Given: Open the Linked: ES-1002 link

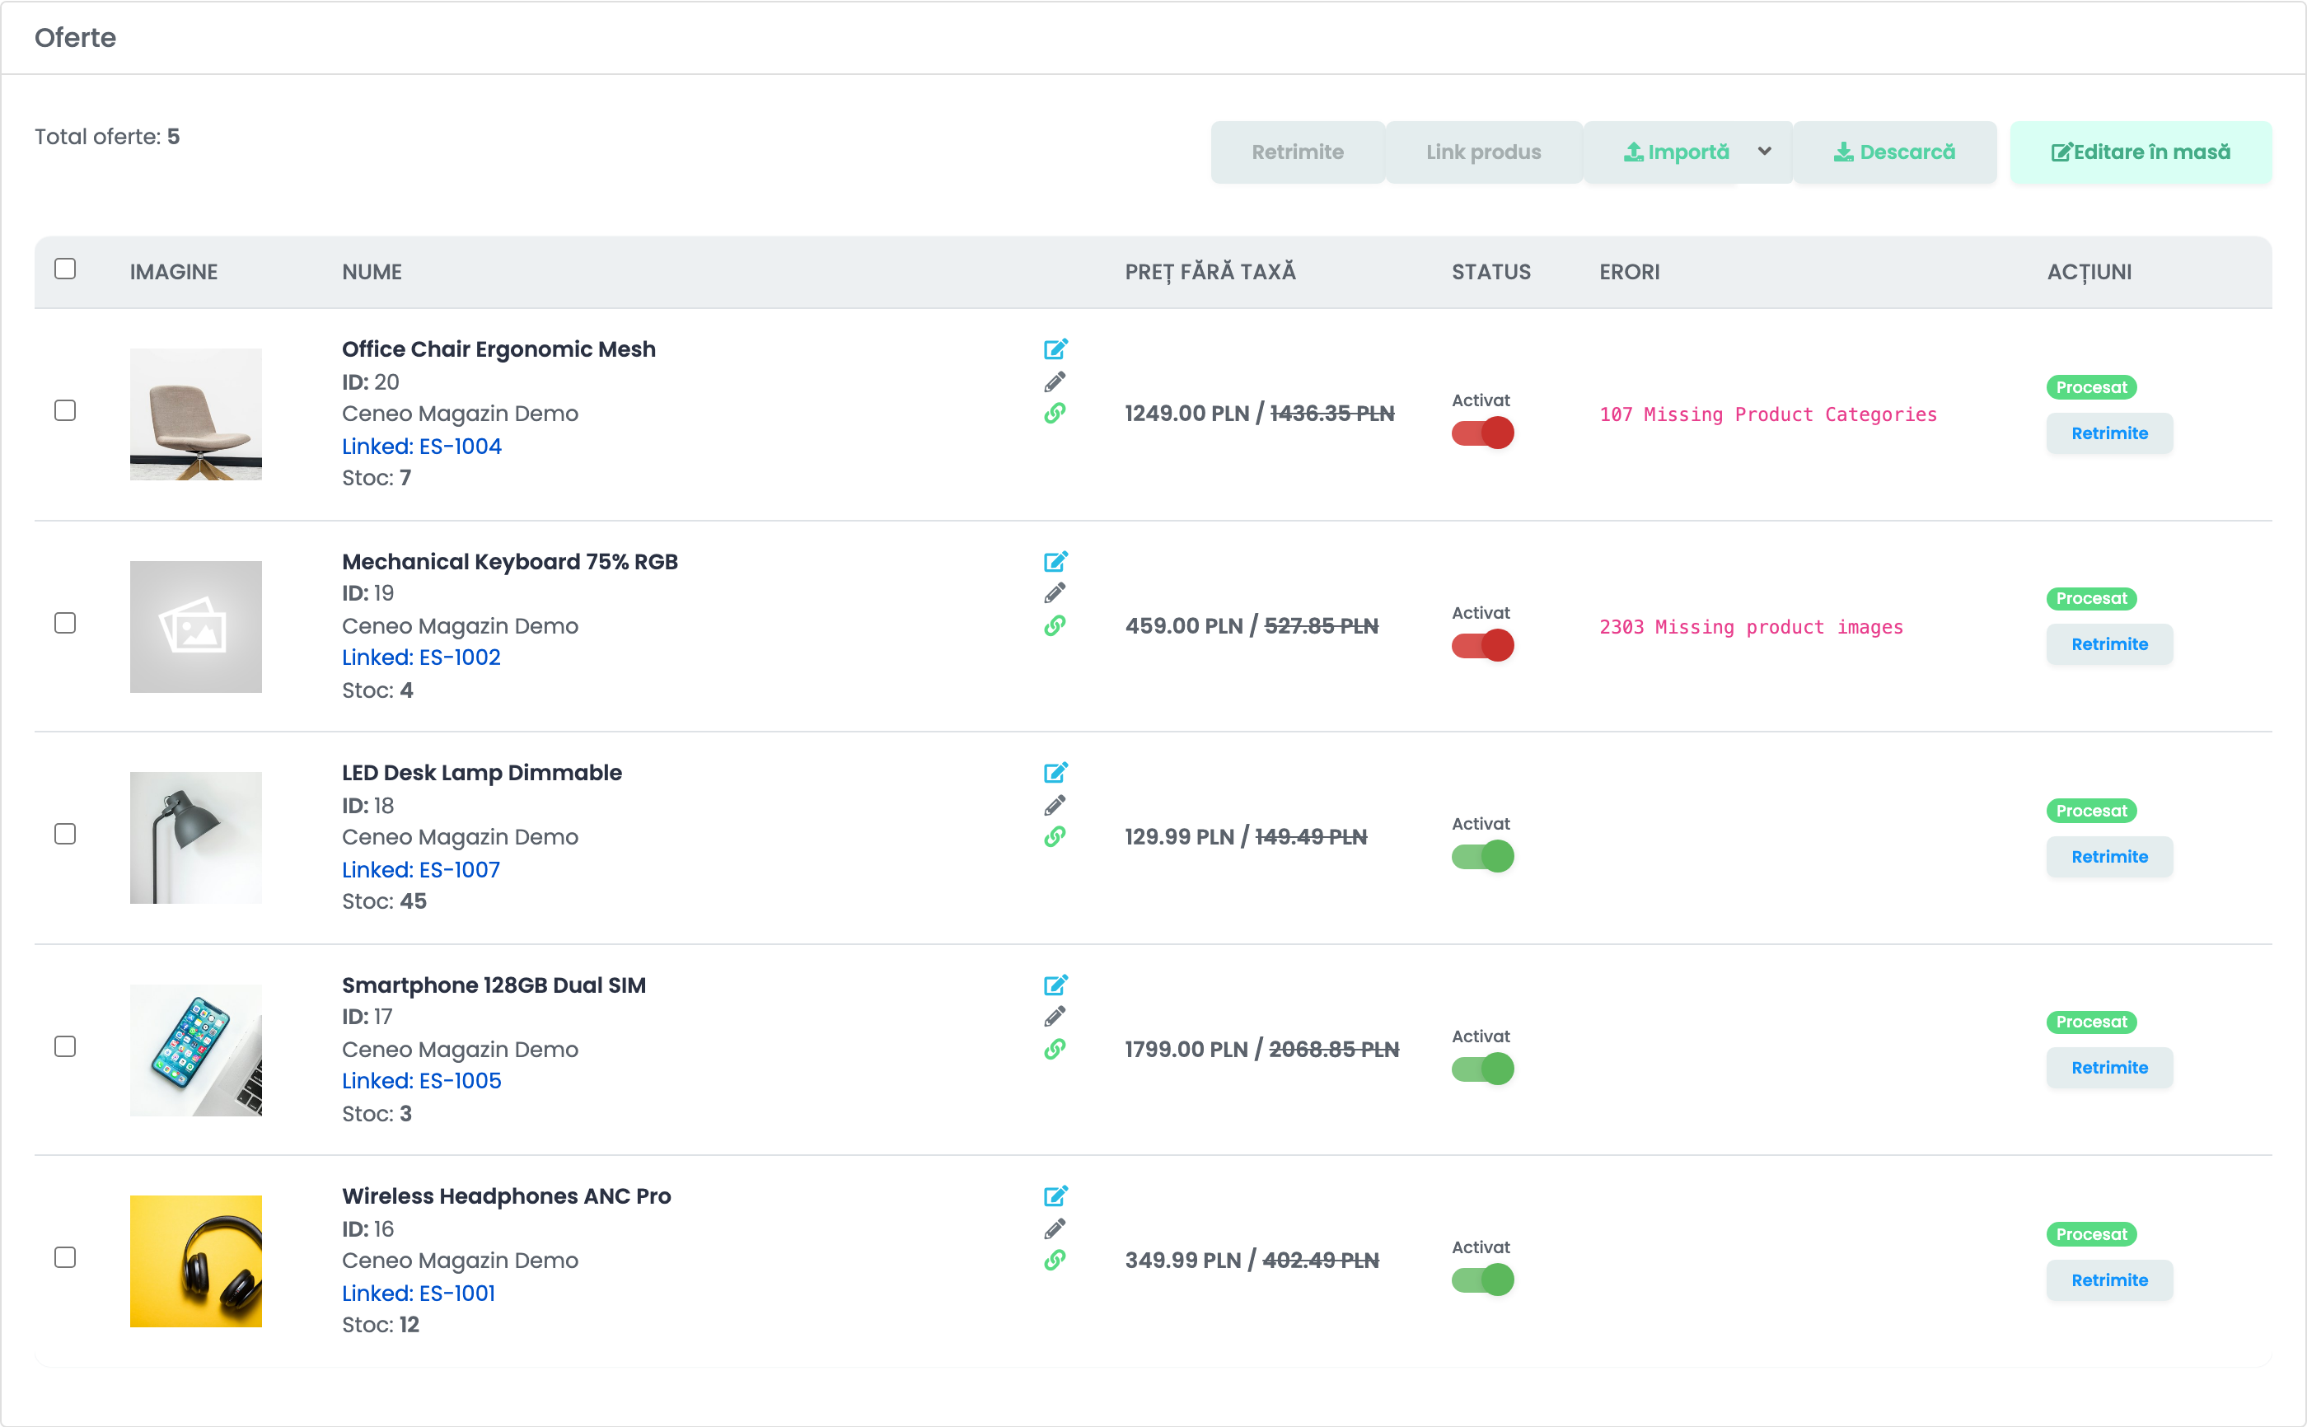Looking at the screenshot, I should [421, 657].
